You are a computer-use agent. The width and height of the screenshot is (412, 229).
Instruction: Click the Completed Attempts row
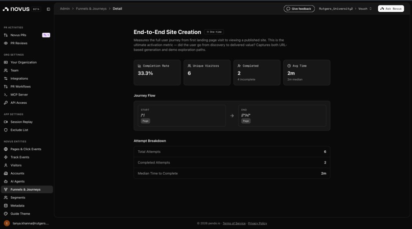click(232, 163)
